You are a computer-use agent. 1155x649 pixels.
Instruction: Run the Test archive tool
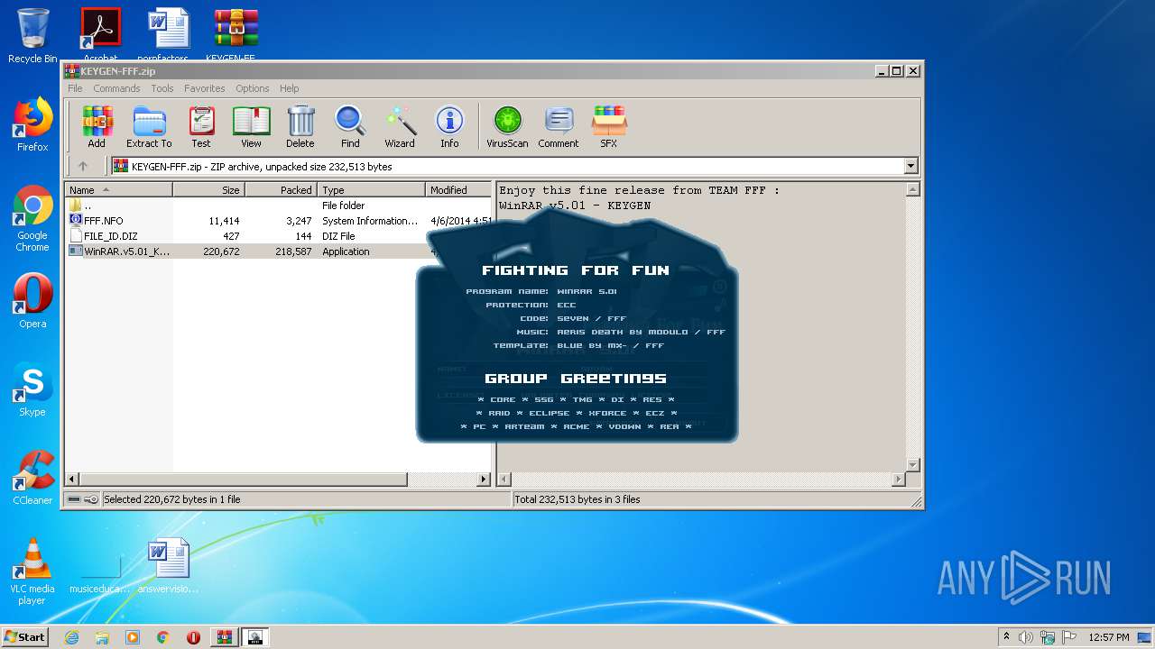201,126
